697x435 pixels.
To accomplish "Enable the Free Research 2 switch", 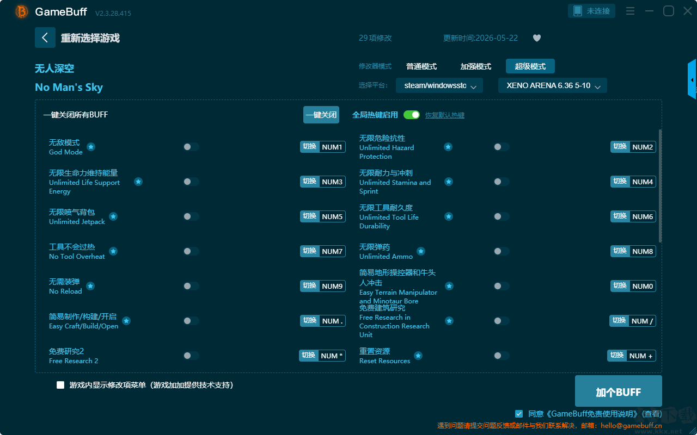I will pyautogui.click(x=191, y=356).
